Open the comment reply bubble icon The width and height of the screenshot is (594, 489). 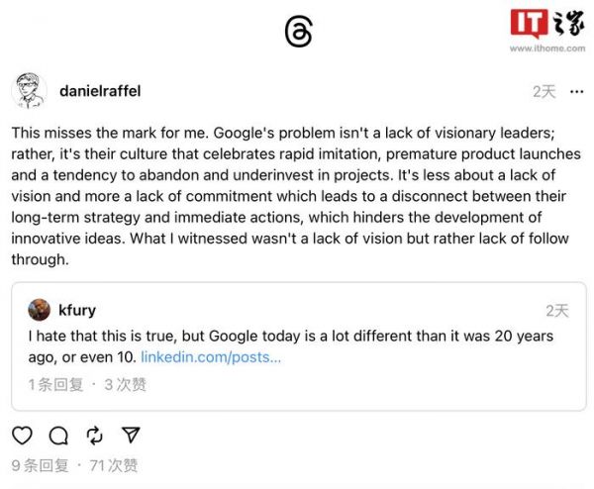coord(58,435)
